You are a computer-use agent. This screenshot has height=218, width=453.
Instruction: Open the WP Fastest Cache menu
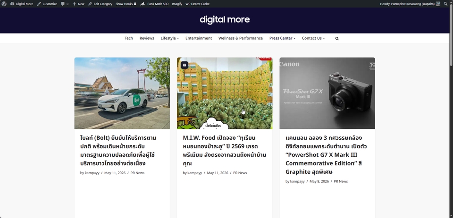coord(198,4)
